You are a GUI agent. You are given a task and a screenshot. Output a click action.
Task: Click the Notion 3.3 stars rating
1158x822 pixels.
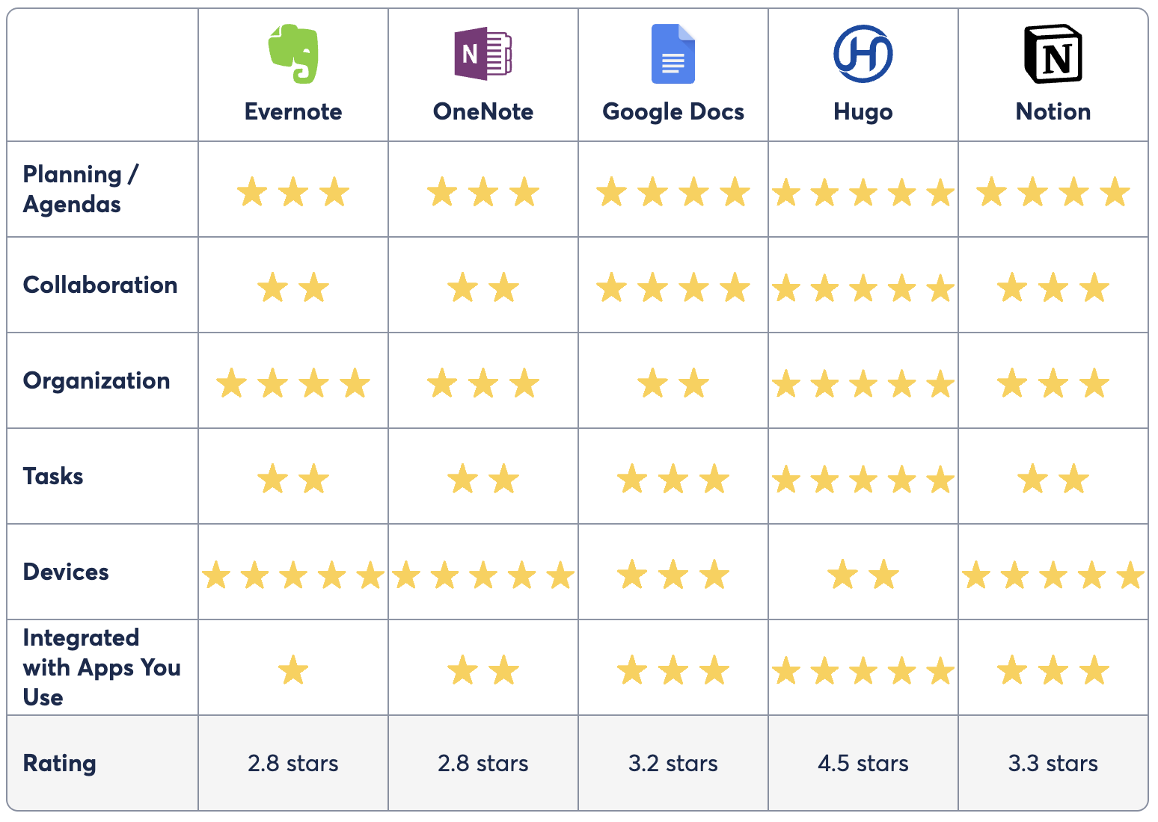[1053, 763]
